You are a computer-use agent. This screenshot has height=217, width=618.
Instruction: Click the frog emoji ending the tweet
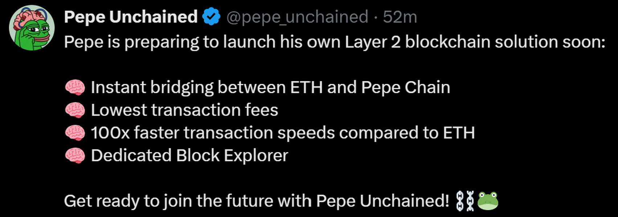pyautogui.click(x=488, y=201)
